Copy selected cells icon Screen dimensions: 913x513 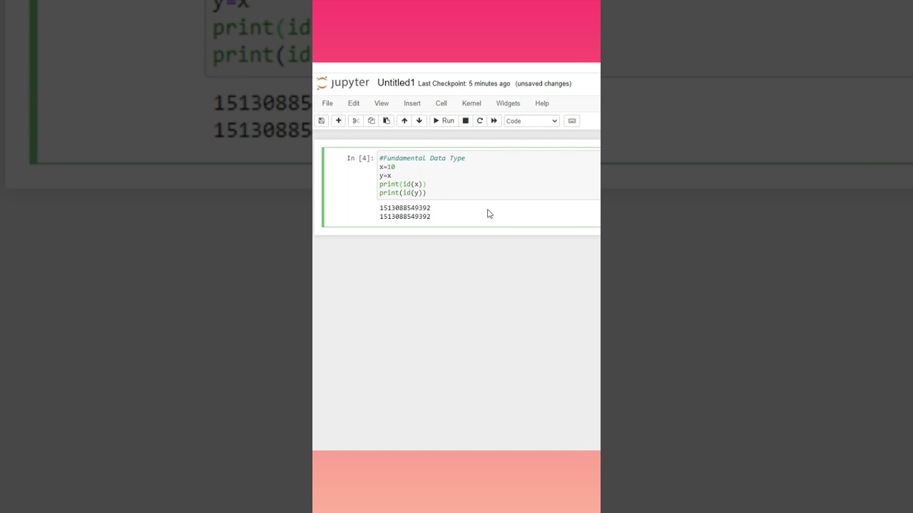click(x=371, y=121)
